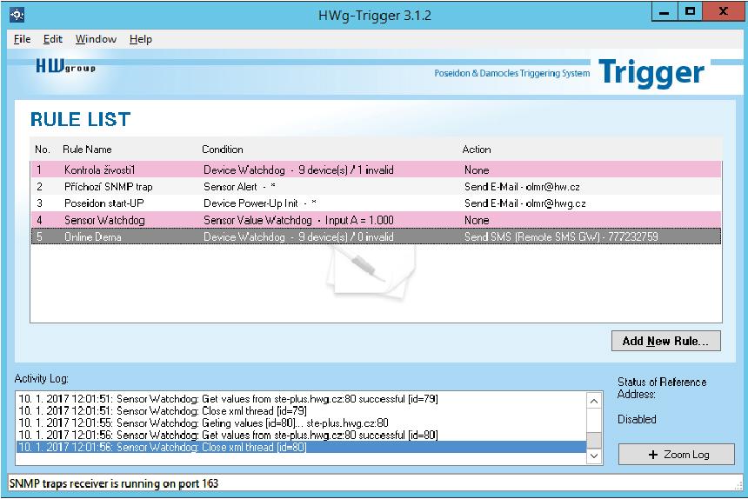748x499 pixels.
Task: Open the Help menu
Action: (141, 39)
